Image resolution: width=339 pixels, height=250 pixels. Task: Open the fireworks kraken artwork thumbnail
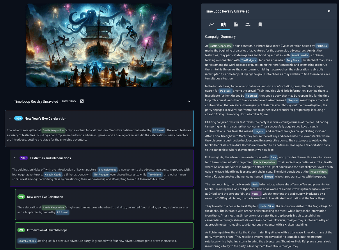[x=99, y=45]
